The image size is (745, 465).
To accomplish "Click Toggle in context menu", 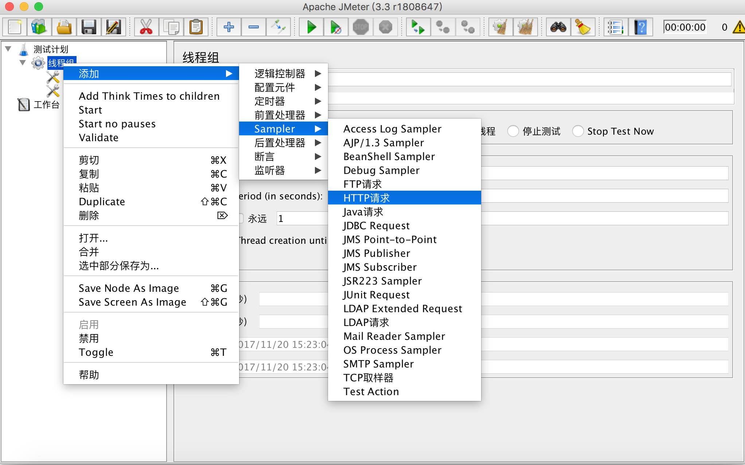I will [x=151, y=352].
